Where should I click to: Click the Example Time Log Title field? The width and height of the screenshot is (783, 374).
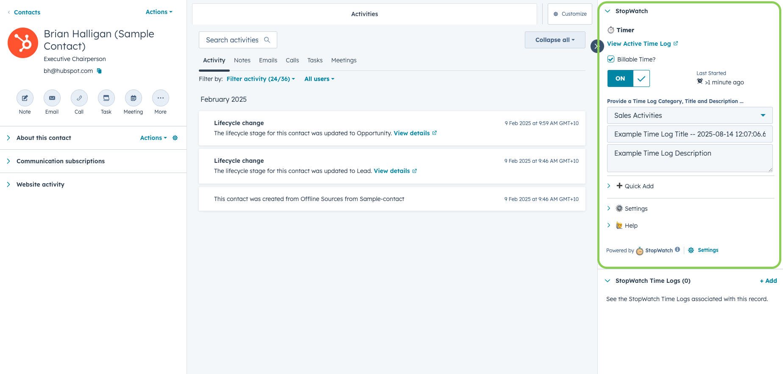[x=690, y=134]
